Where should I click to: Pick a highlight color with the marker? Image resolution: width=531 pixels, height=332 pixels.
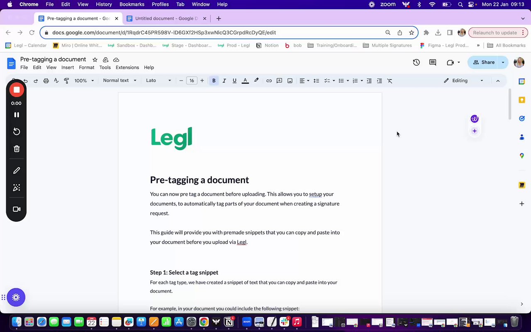click(x=256, y=81)
